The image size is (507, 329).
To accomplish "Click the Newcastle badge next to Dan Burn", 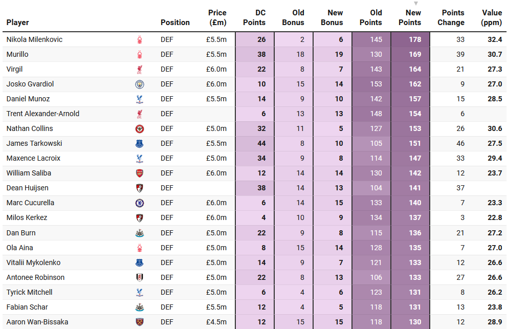I will (x=139, y=233).
